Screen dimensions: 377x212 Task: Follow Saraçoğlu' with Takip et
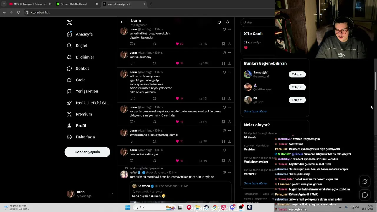point(297,74)
